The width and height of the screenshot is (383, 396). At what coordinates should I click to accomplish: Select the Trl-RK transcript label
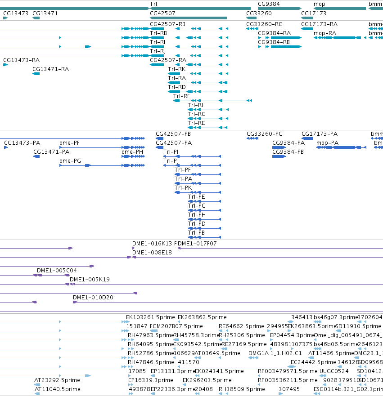click(176, 69)
